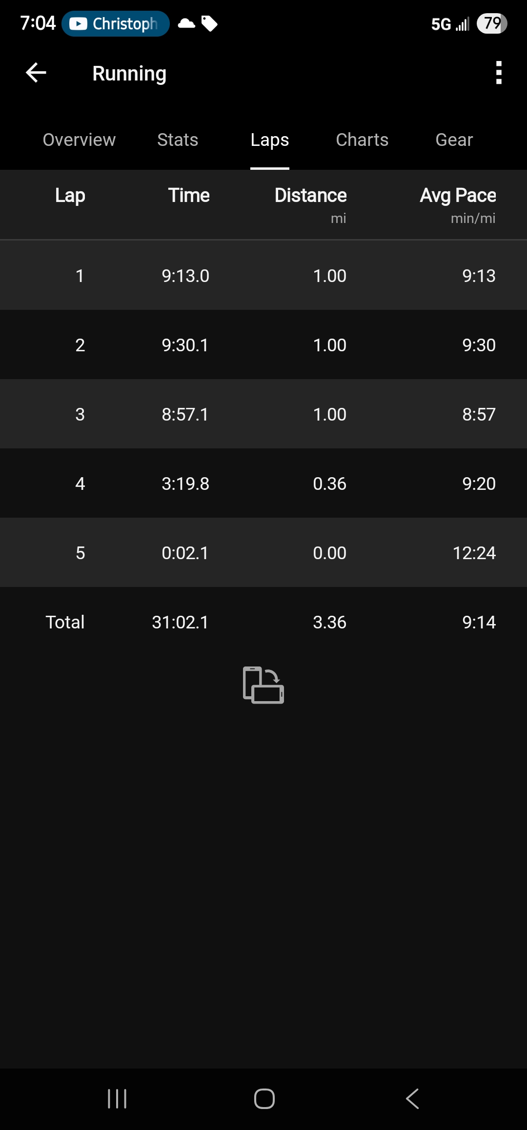The height and width of the screenshot is (1130, 527).
Task: Tap the rotate device icon
Action: (263, 685)
